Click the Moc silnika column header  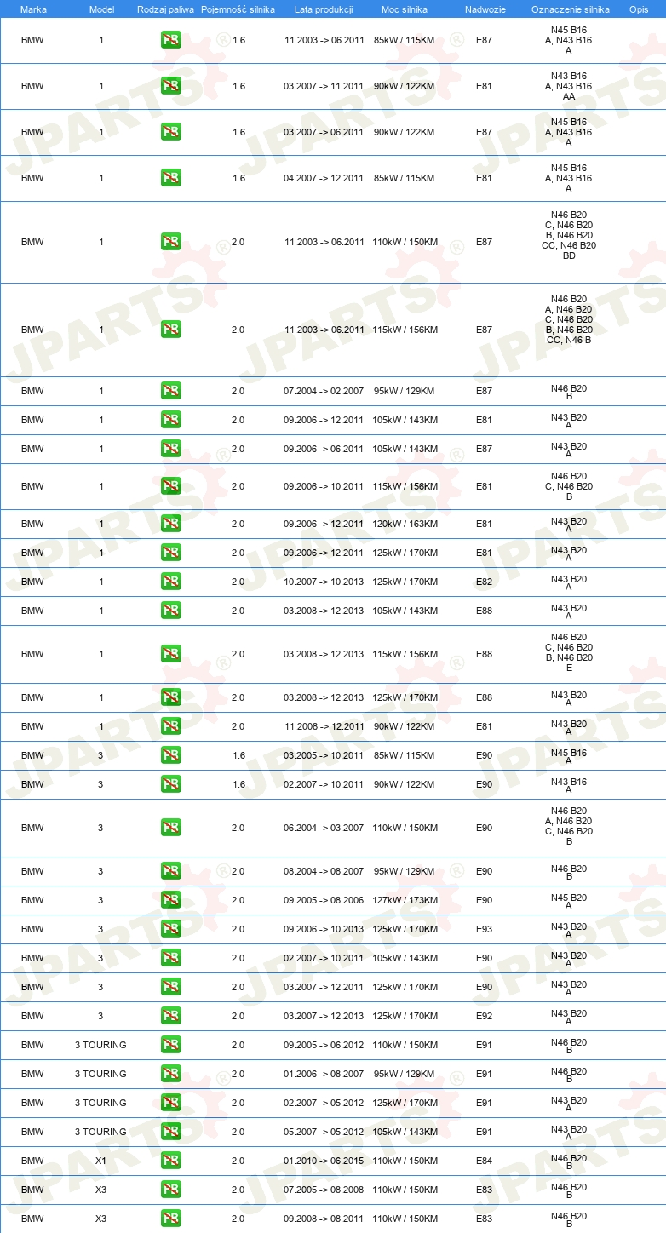pyautogui.click(x=405, y=9)
